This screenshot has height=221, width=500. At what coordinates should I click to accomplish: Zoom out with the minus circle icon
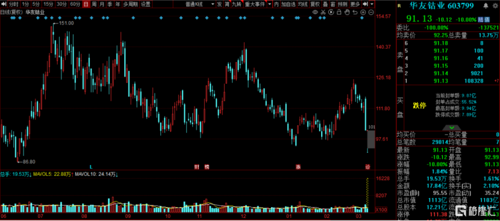tap(371, 13)
